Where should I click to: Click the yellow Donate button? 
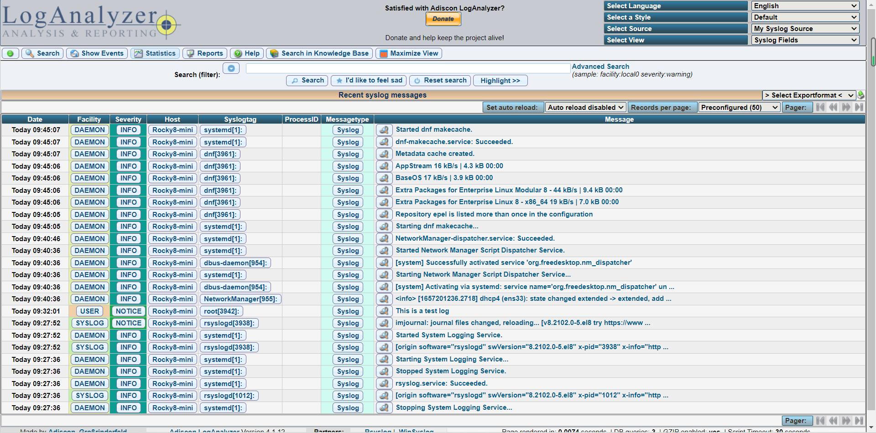coord(443,19)
